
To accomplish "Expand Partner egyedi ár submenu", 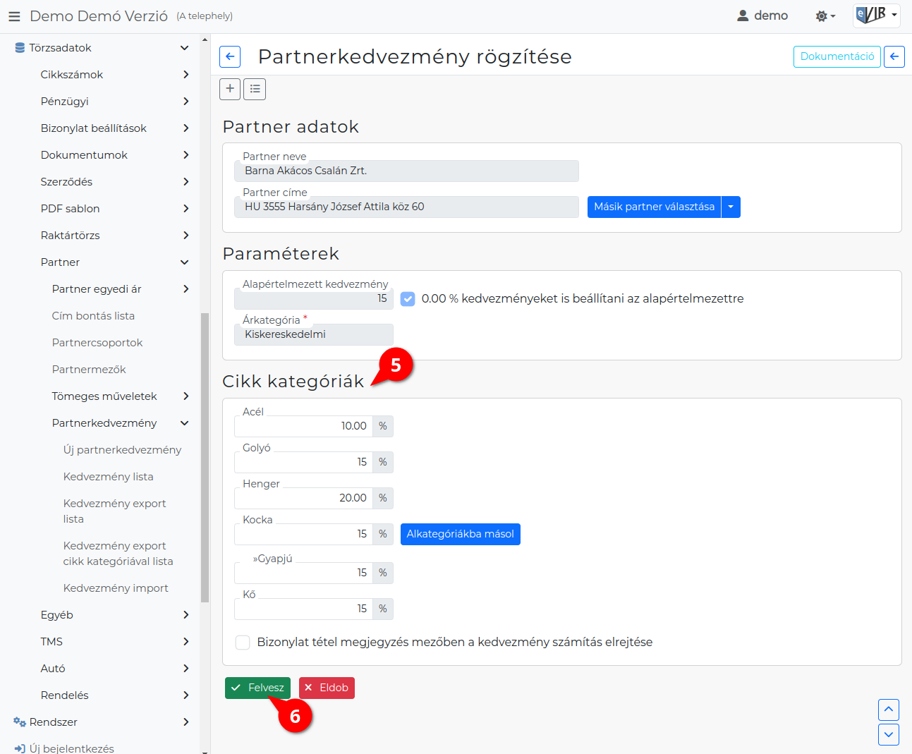I will [186, 289].
